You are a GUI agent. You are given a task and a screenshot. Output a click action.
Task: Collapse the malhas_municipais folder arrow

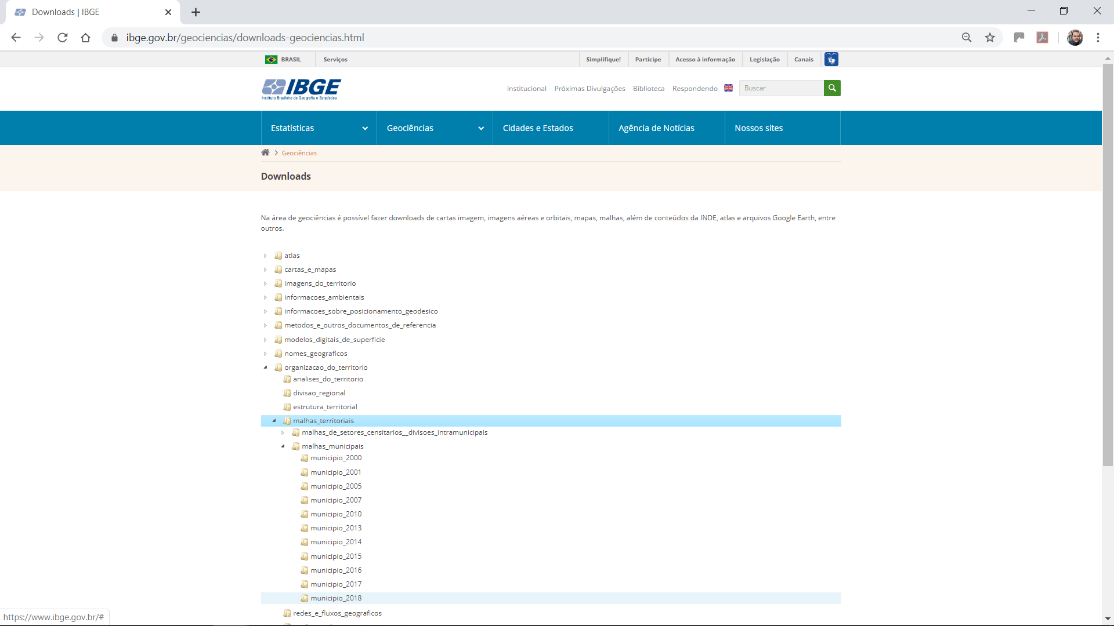283,446
